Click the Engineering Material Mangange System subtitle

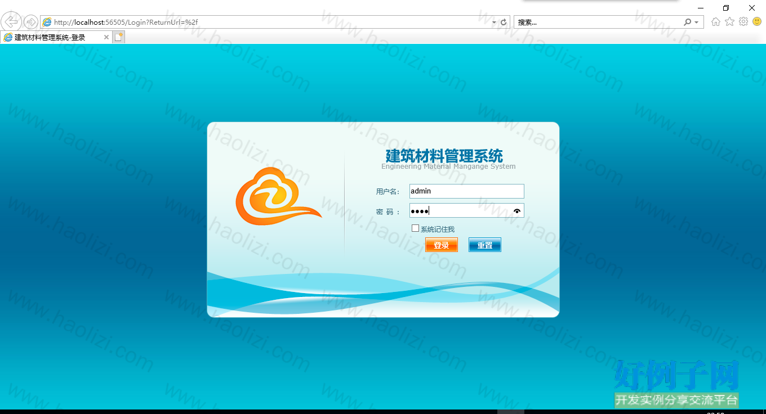tap(448, 166)
